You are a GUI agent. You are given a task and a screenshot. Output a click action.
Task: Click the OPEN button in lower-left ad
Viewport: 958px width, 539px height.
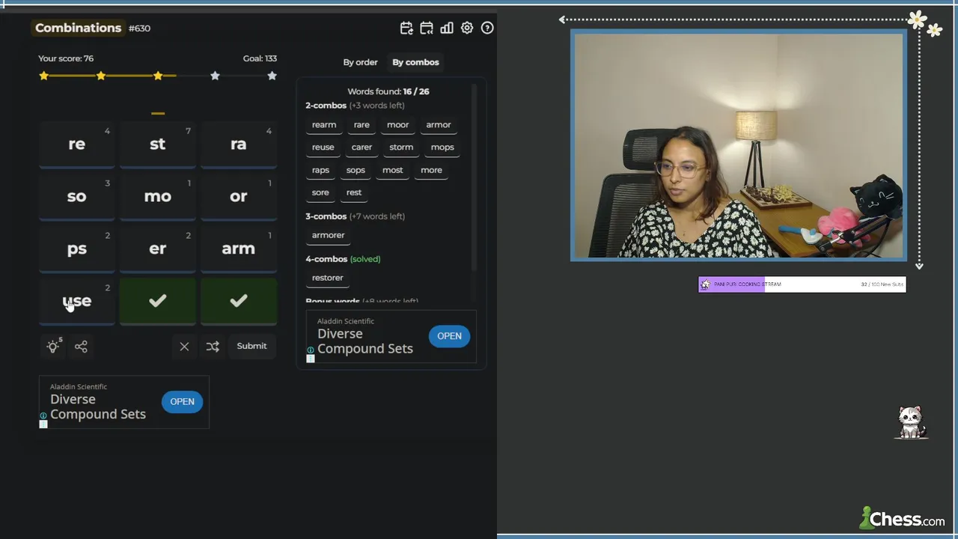click(x=182, y=402)
